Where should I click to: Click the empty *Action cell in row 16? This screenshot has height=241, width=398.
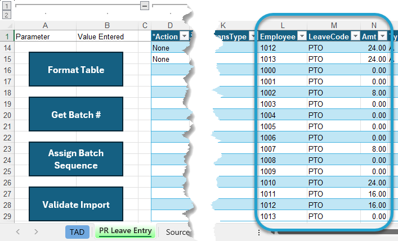point(170,70)
